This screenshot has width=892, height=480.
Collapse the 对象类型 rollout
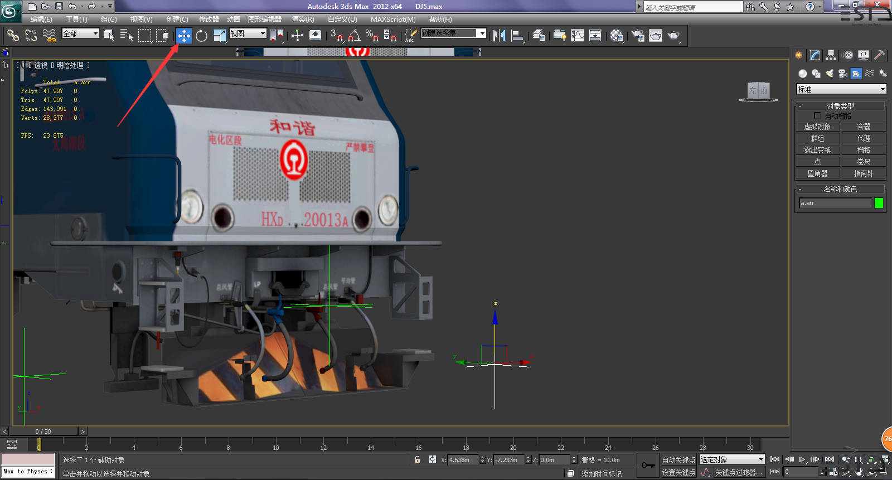[840, 106]
